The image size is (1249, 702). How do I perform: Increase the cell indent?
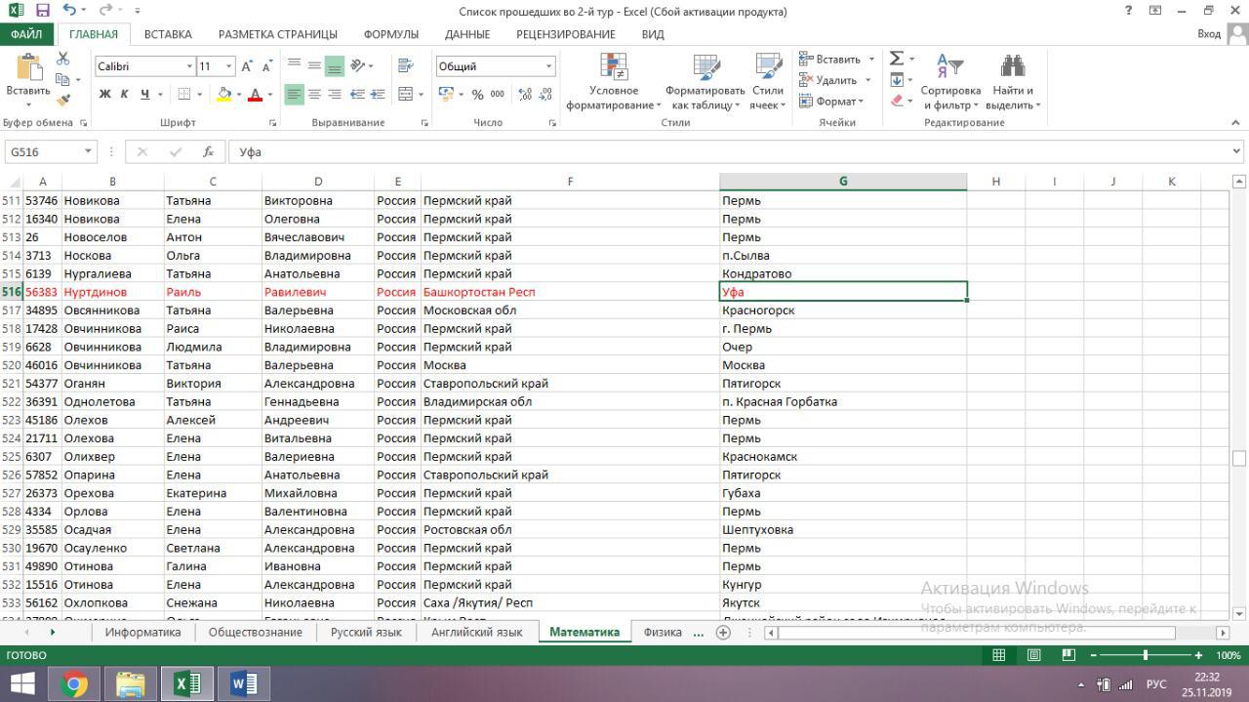(378, 95)
